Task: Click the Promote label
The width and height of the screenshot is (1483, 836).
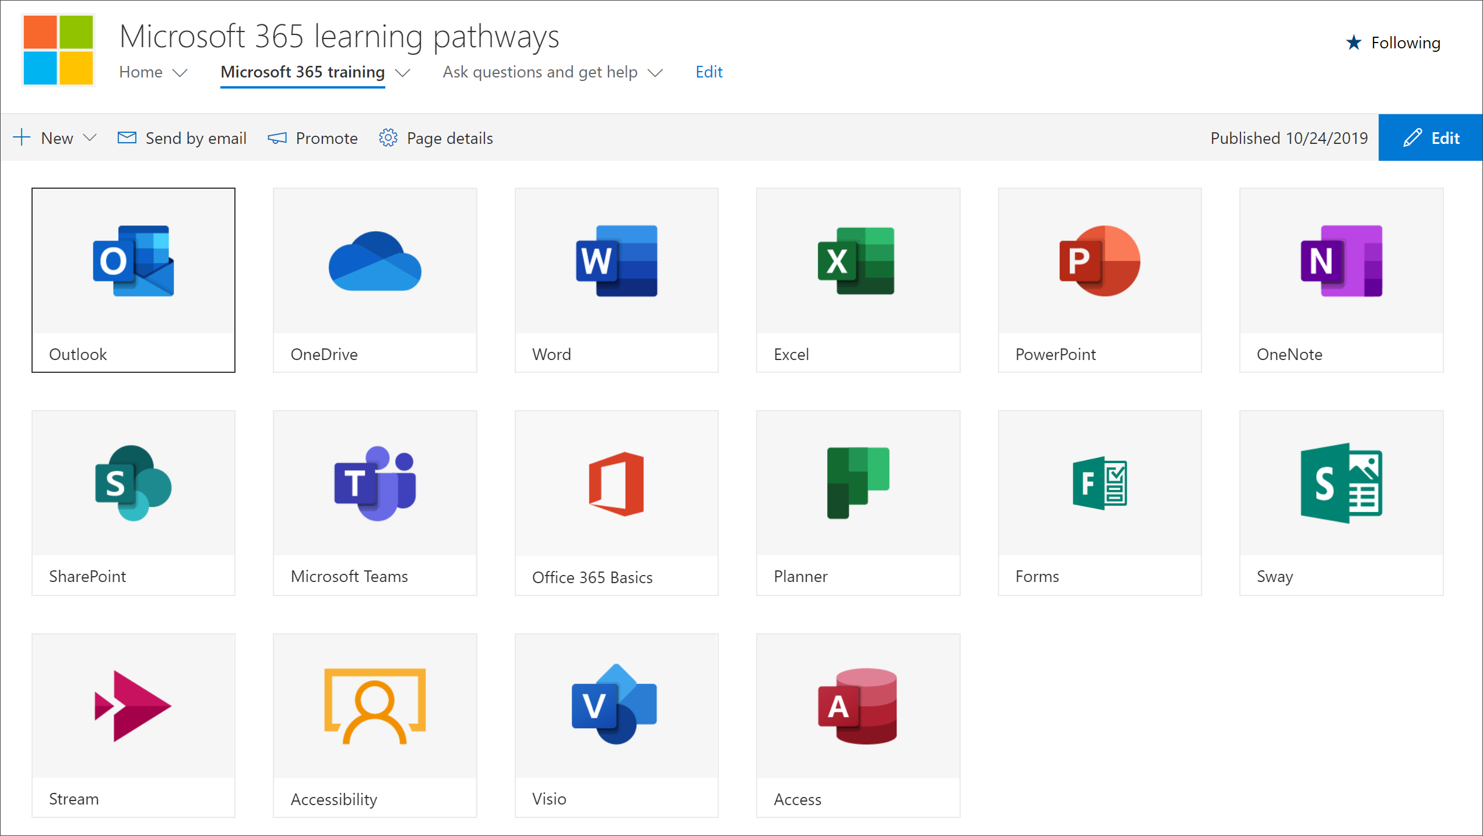Action: (327, 138)
